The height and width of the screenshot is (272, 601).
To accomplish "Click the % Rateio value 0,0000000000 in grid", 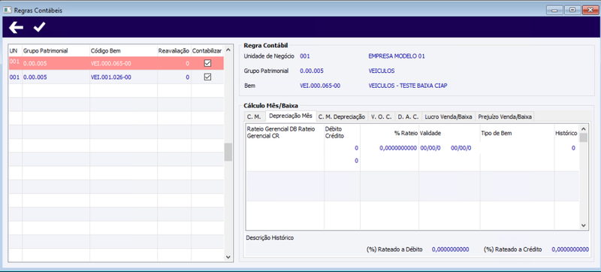I will [398, 148].
